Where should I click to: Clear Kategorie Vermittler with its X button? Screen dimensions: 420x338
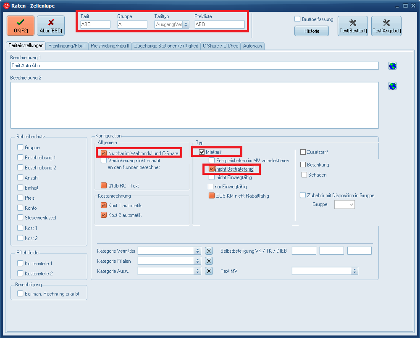(209, 251)
